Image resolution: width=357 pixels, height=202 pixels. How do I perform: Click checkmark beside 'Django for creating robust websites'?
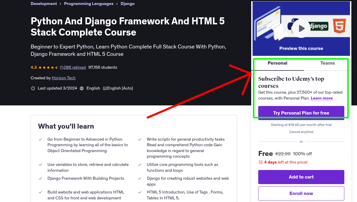click(140, 179)
